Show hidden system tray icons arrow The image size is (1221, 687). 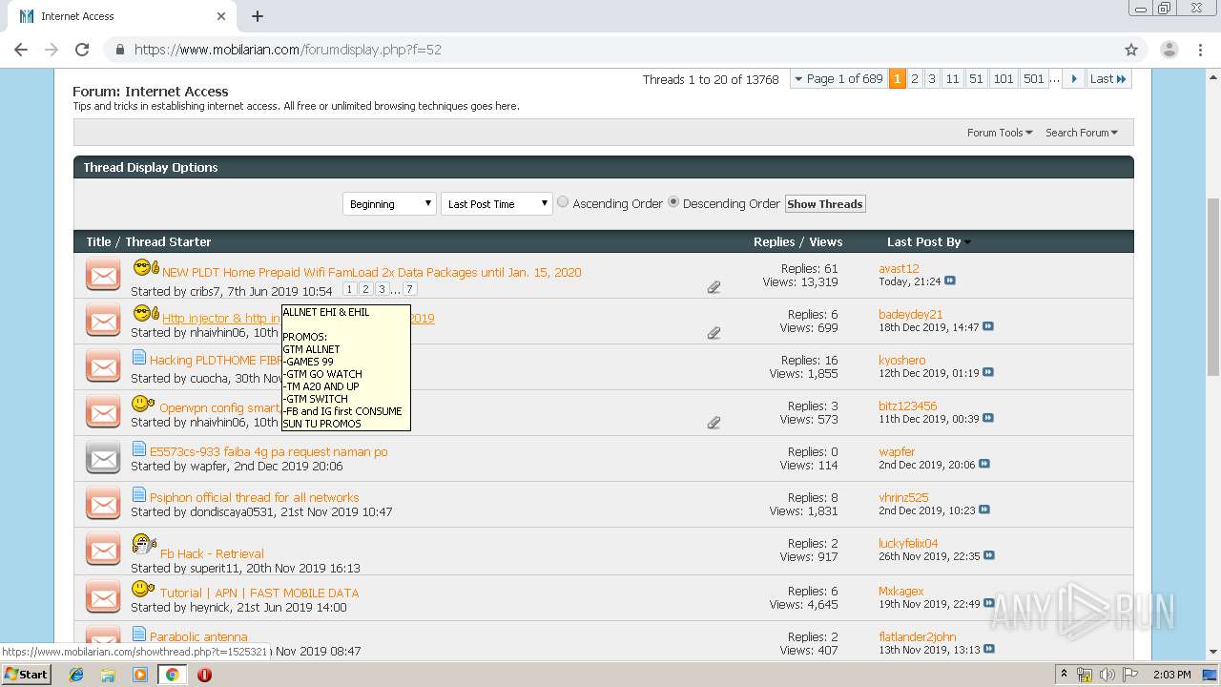tap(1065, 675)
